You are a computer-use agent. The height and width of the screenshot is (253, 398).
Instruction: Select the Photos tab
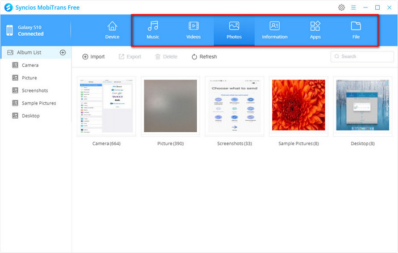234,30
